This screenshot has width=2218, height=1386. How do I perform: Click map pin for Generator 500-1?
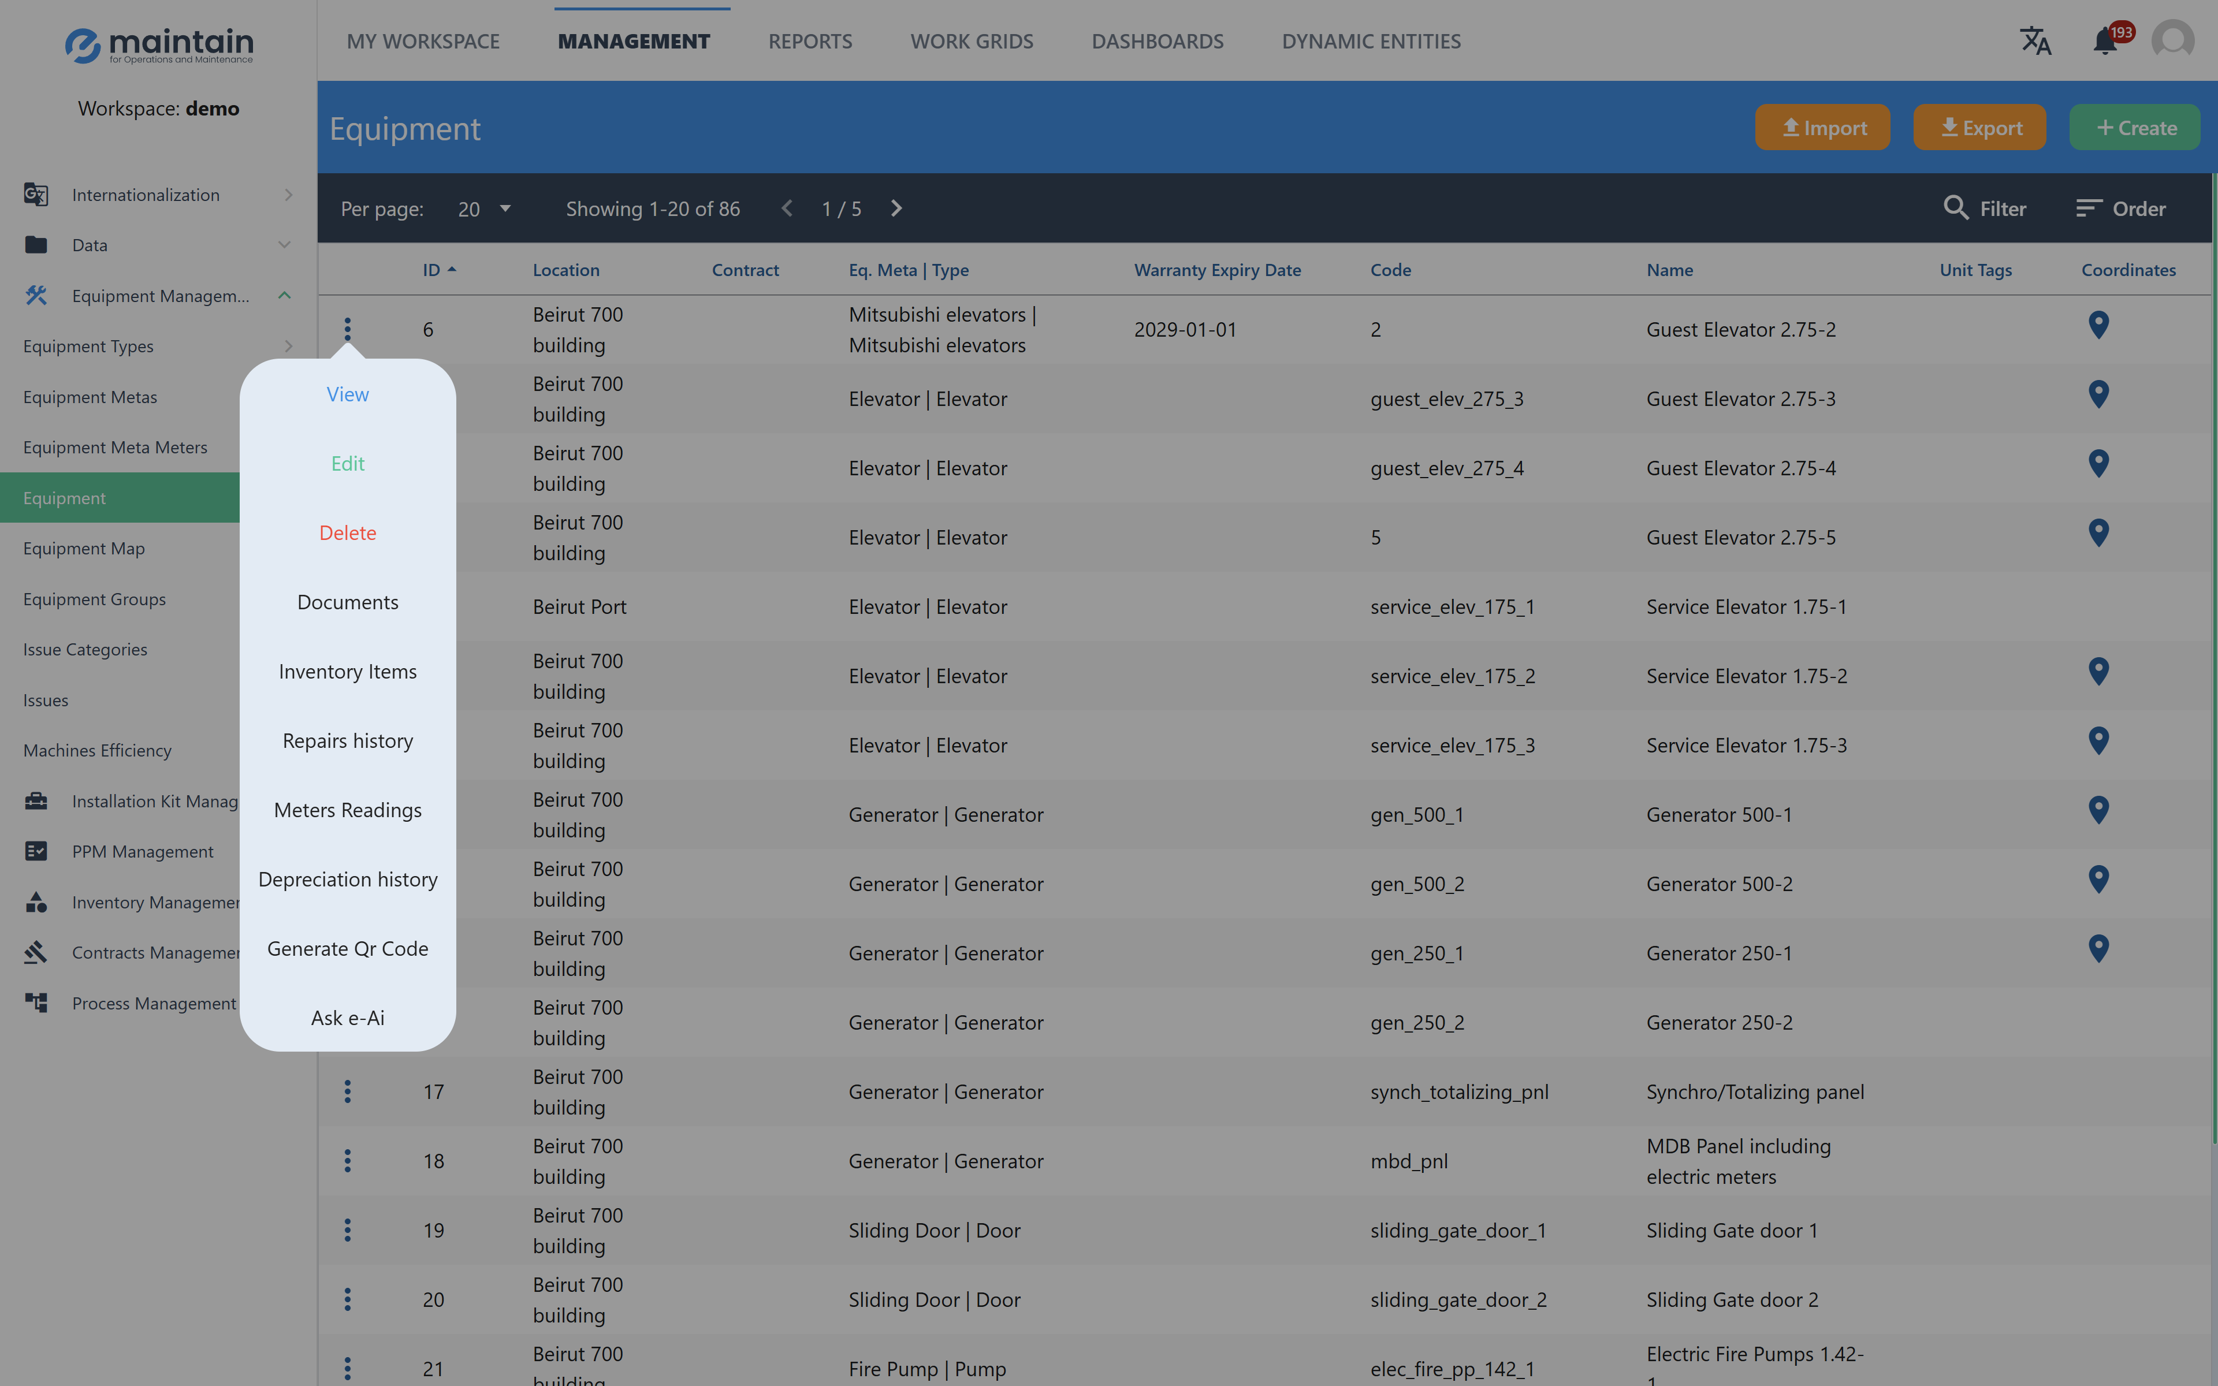click(2098, 810)
